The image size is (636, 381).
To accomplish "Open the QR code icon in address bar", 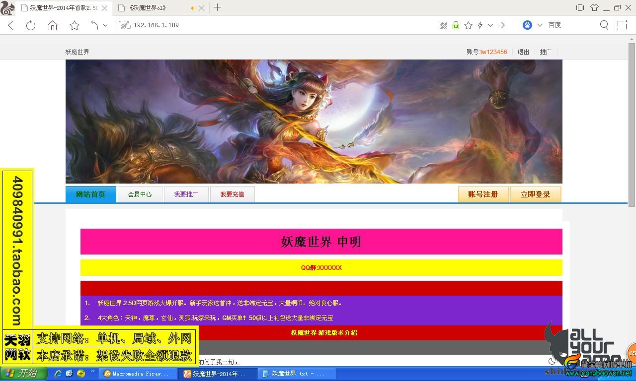I will click(x=443, y=25).
